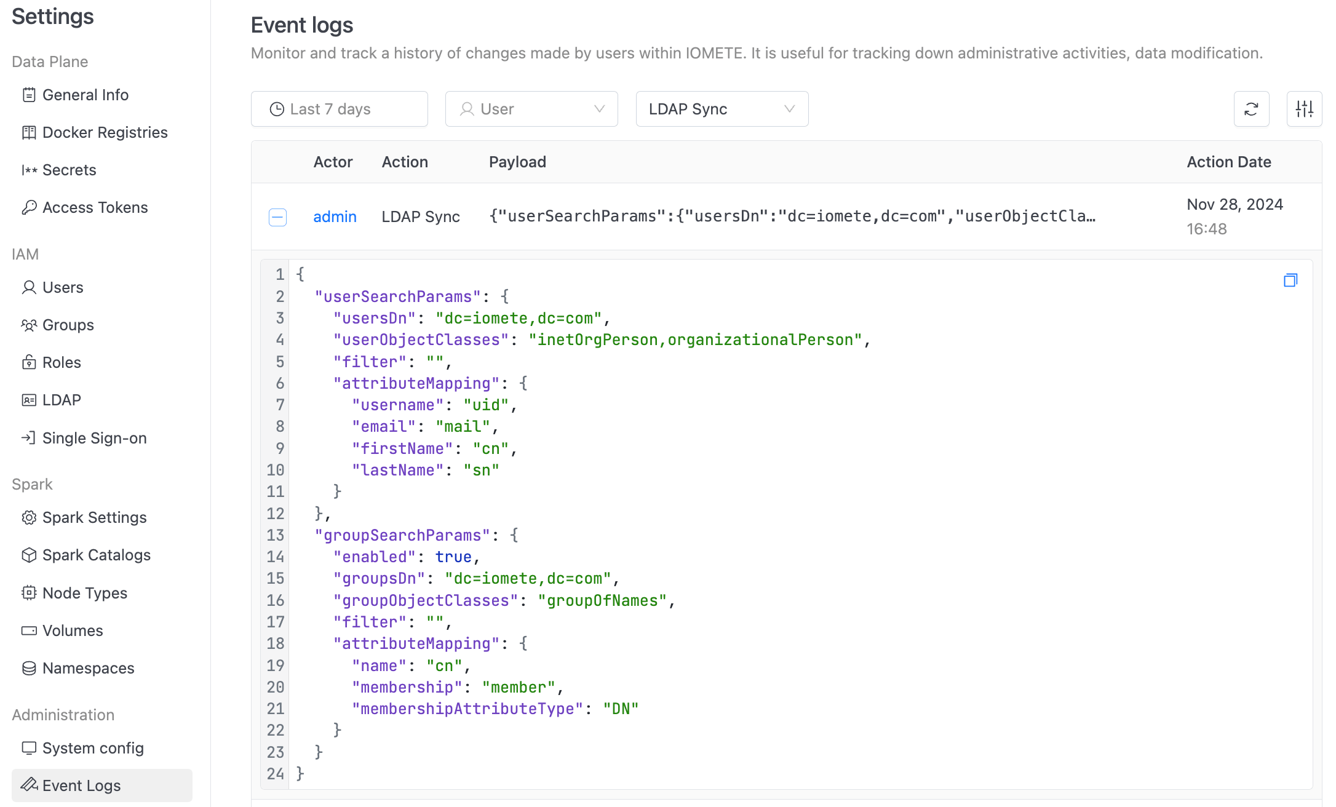
Task: Click the Single Sign-on login icon
Action: click(x=29, y=438)
